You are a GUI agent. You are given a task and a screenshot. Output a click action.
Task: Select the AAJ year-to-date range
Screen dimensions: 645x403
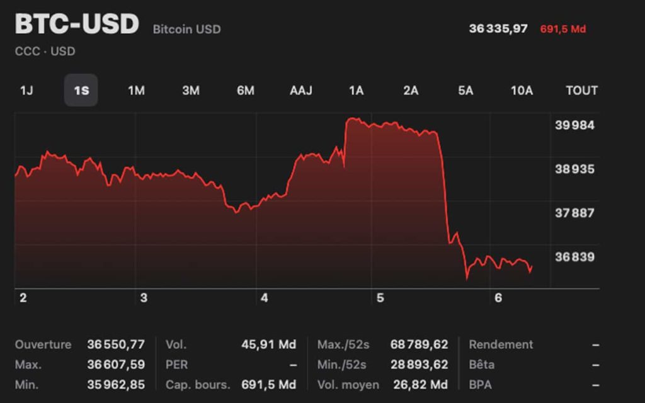click(301, 91)
